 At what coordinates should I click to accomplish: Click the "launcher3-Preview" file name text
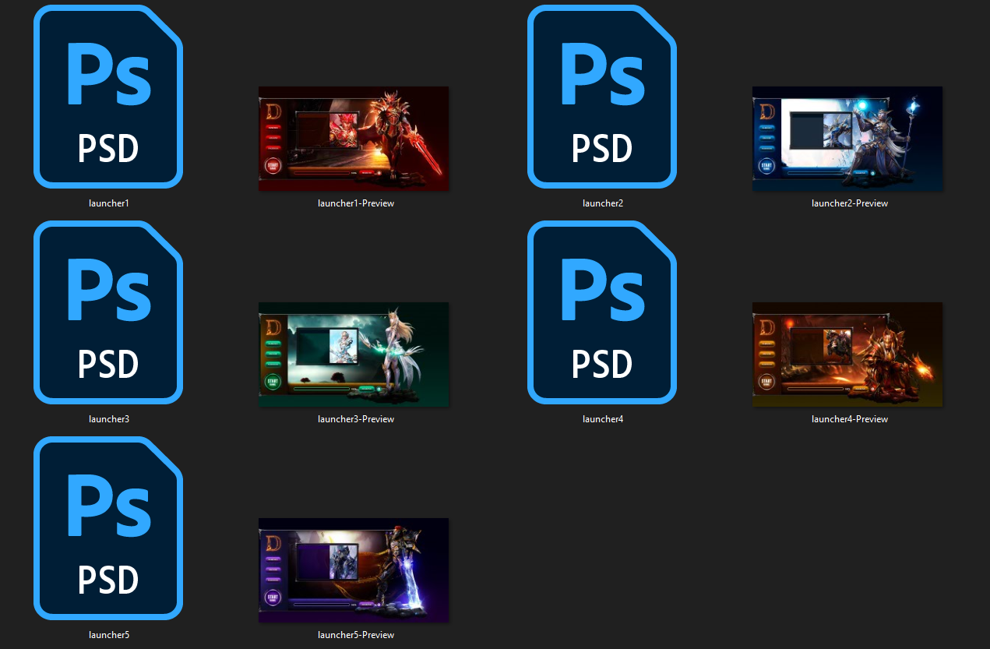356,419
